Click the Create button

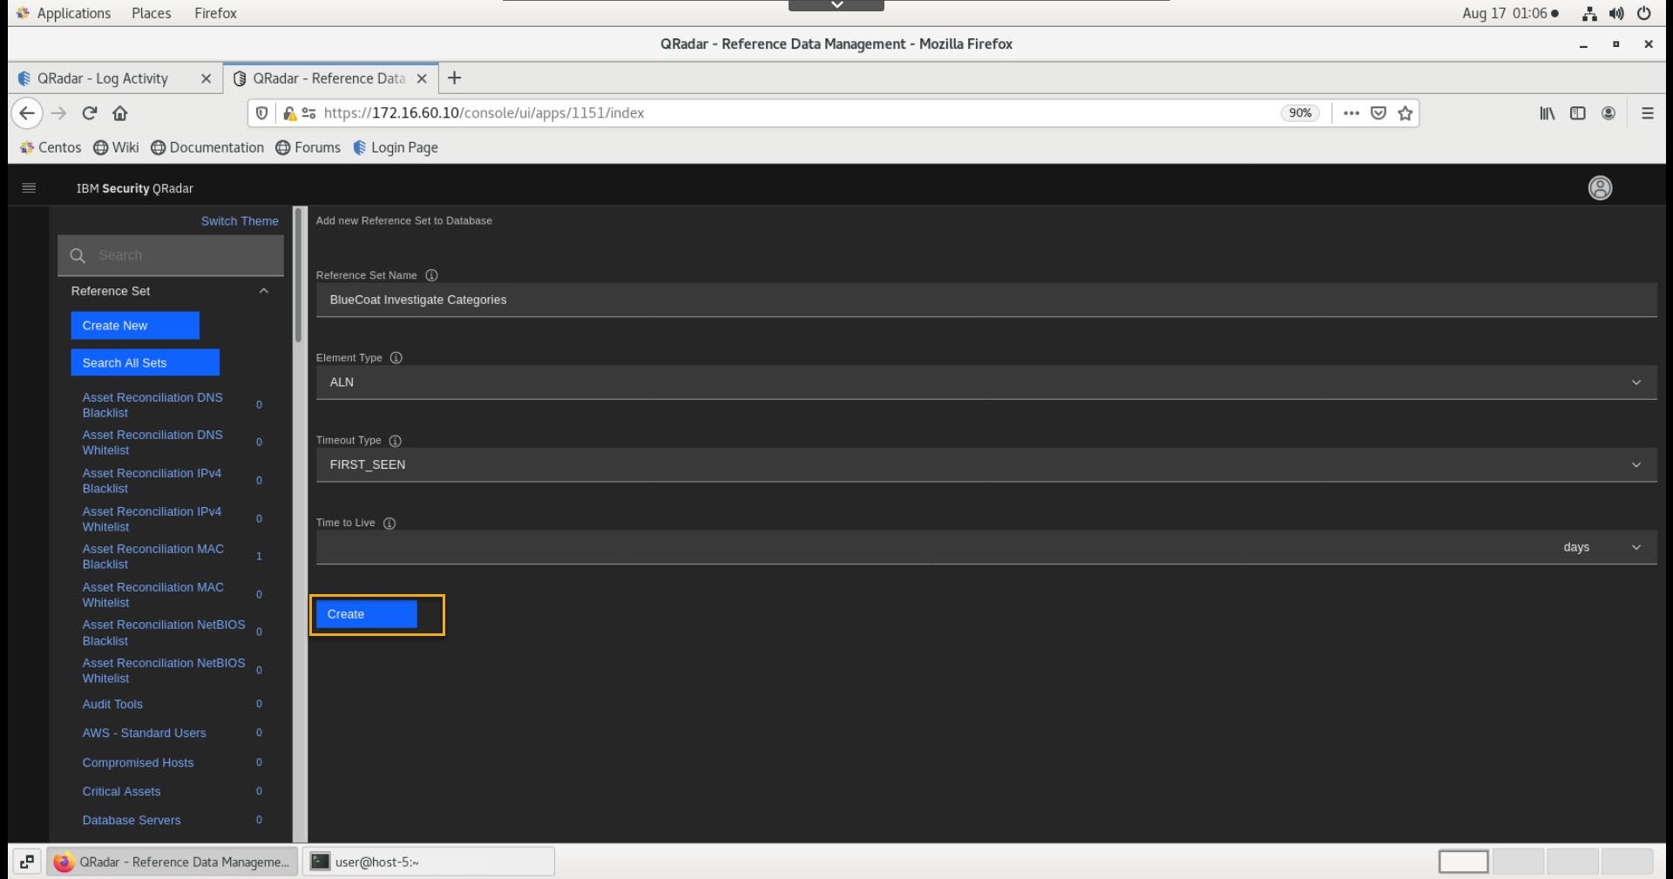pos(366,614)
